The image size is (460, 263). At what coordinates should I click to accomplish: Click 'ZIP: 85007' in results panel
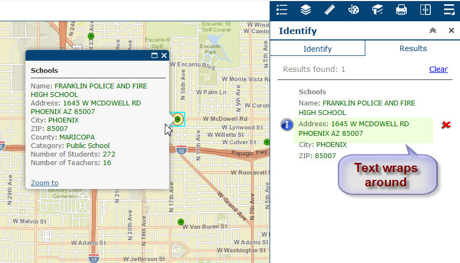[x=317, y=156]
